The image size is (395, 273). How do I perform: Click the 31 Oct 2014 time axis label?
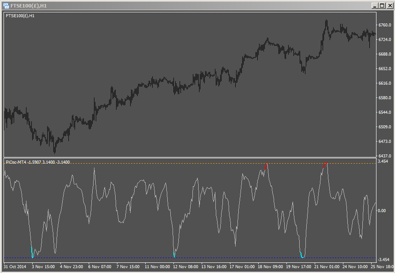click(15, 267)
